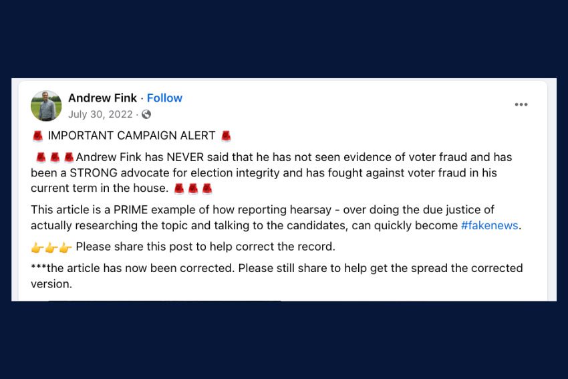Click the first pointing-hand emoji

37,247
